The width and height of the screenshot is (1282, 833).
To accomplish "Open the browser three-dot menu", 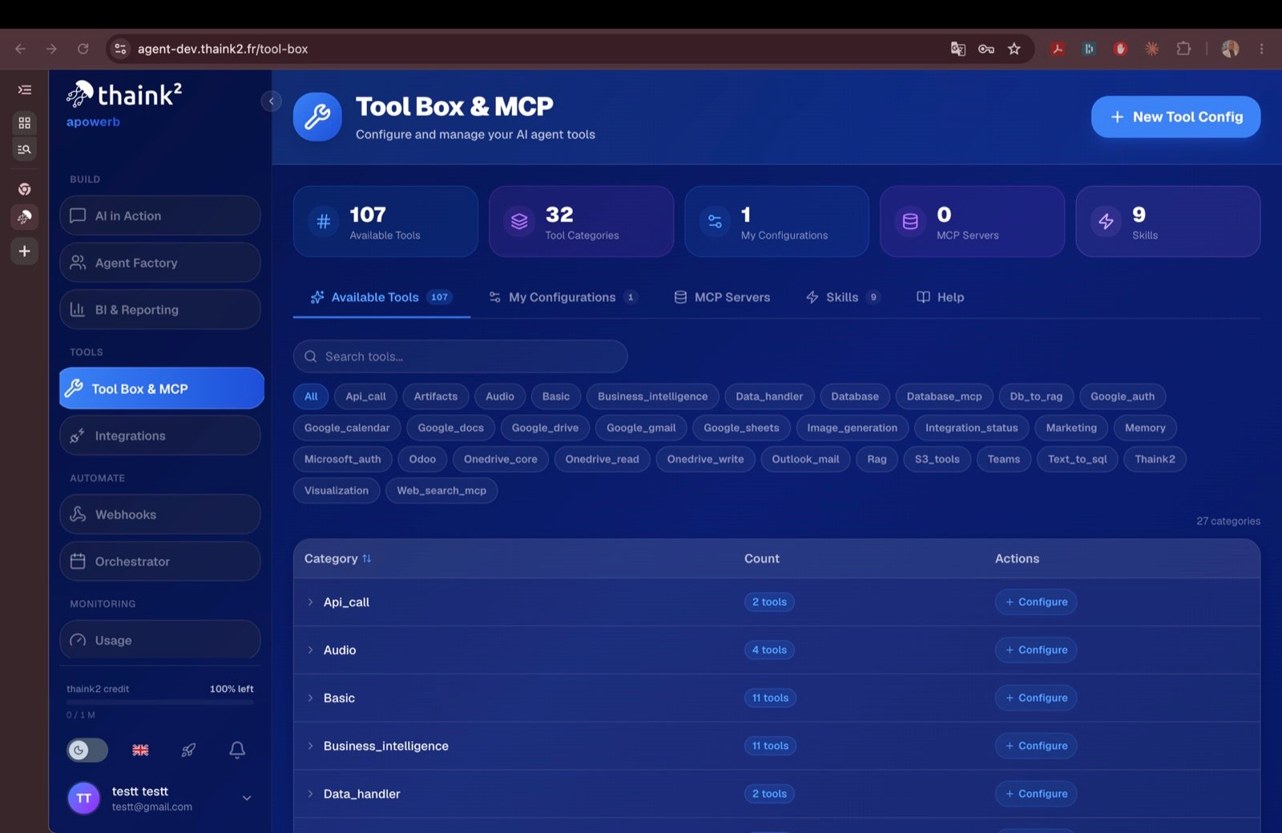I will 1261,49.
